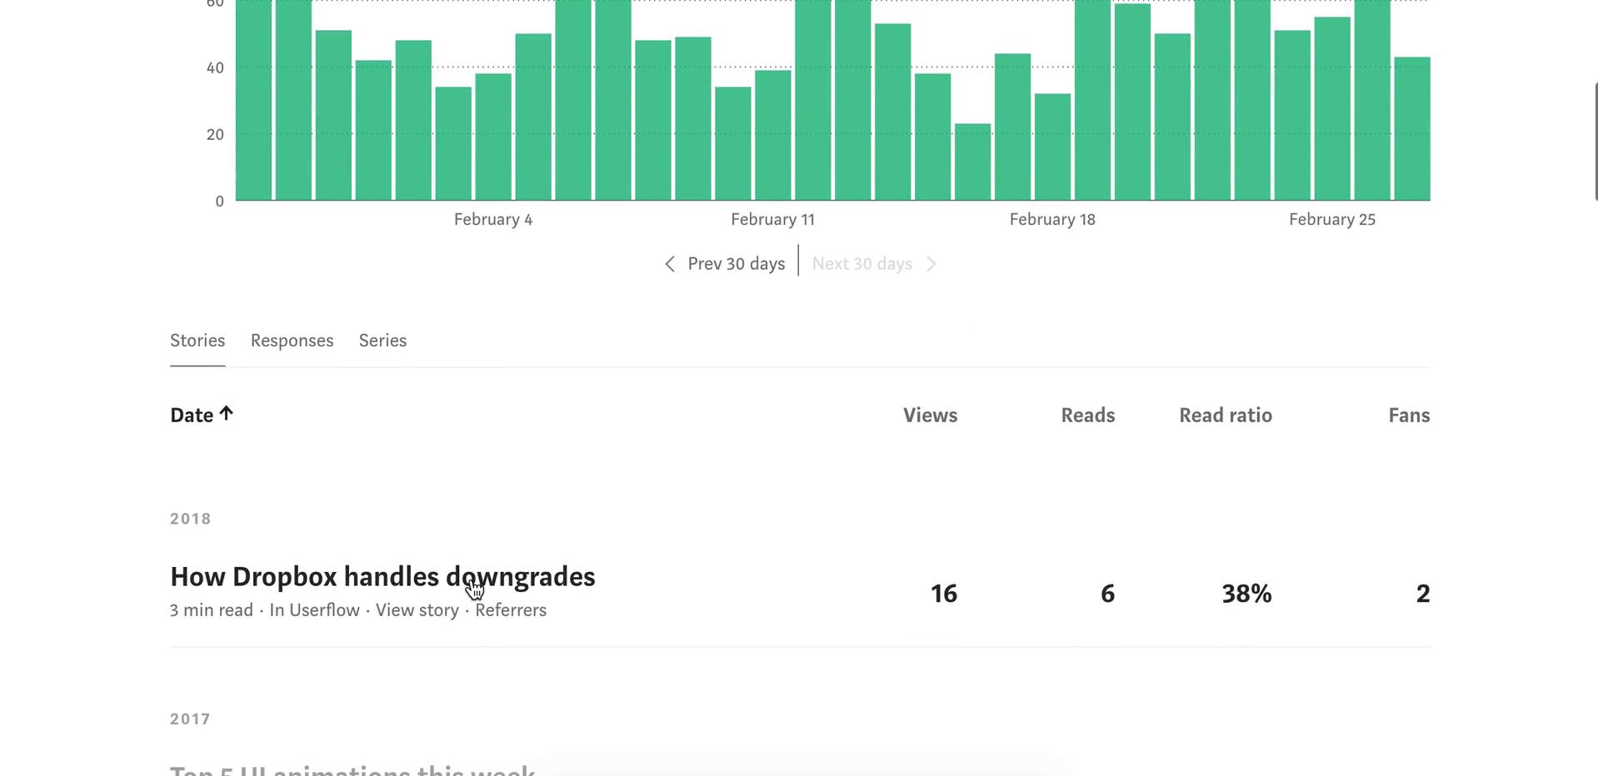This screenshot has height=776, width=1598.
Task: Click the February 11 axis label
Action: click(x=772, y=220)
